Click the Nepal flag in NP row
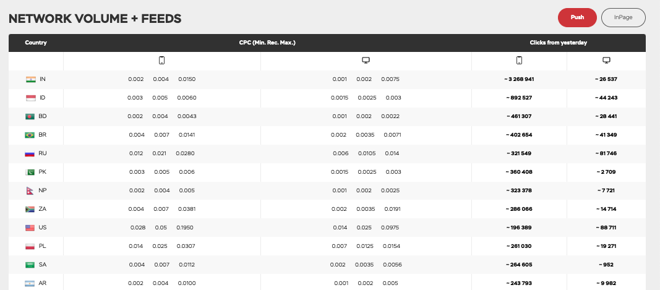The width and height of the screenshot is (660, 290). (x=30, y=190)
